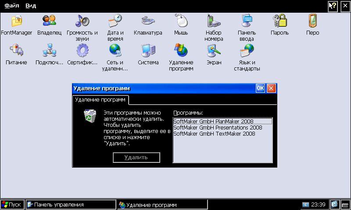This screenshot has width=351, height=210.
Task: Open the Пуск start menu
Action: click(12, 204)
